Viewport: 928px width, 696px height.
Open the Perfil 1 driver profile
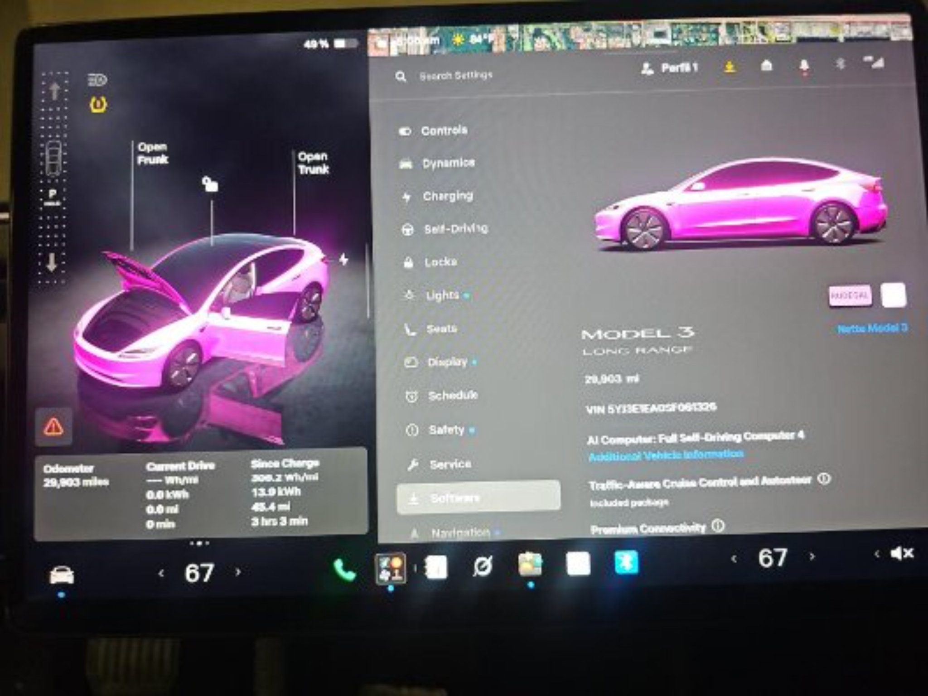[669, 68]
